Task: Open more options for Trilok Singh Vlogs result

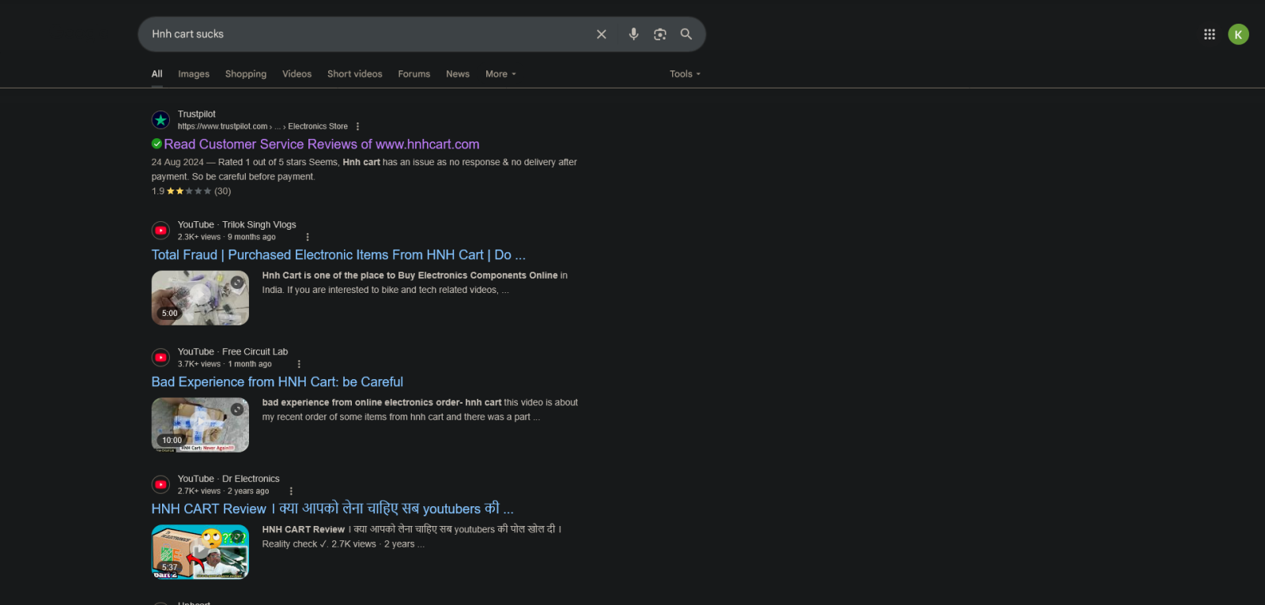Action: point(308,237)
